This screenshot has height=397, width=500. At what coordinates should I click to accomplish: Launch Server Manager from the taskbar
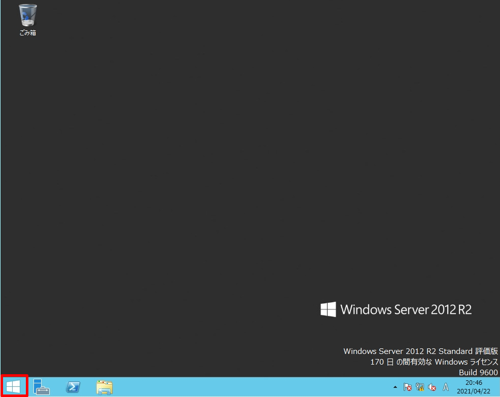tap(42, 387)
